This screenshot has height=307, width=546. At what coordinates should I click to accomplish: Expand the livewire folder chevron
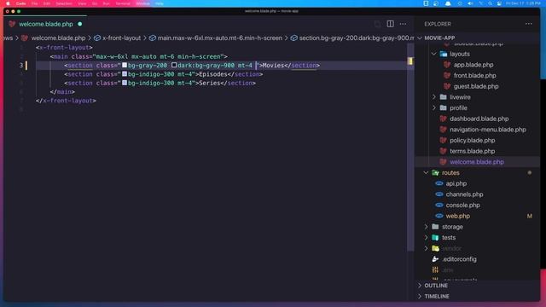click(x=434, y=97)
